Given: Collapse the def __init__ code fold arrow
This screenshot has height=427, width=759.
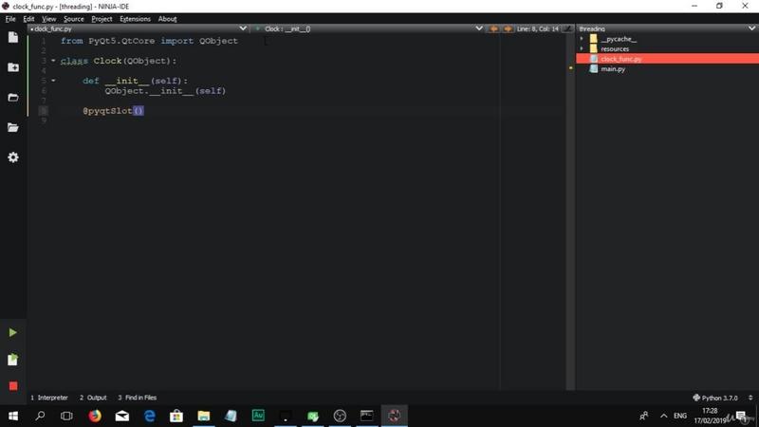Looking at the screenshot, I should tap(53, 81).
